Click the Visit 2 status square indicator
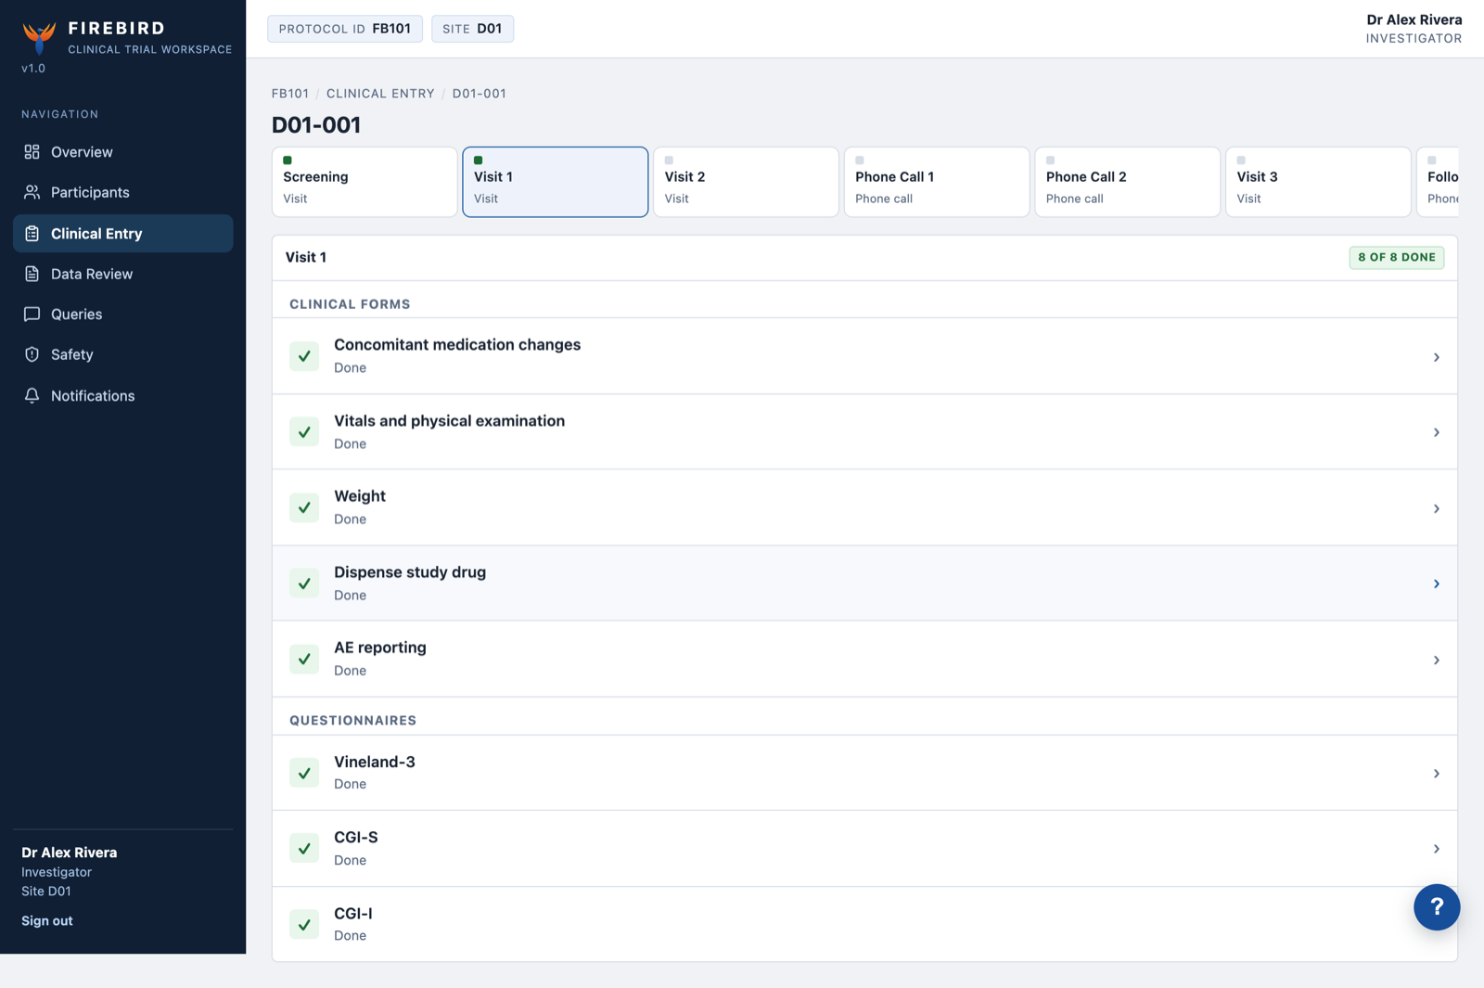 pos(669,160)
